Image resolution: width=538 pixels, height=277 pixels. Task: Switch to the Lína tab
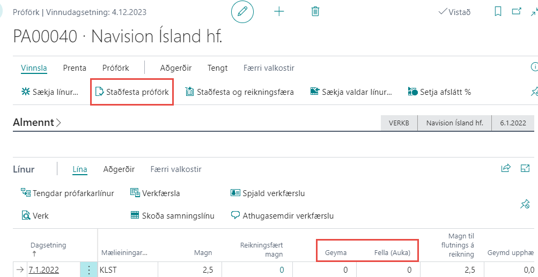click(x=80, y=169)
